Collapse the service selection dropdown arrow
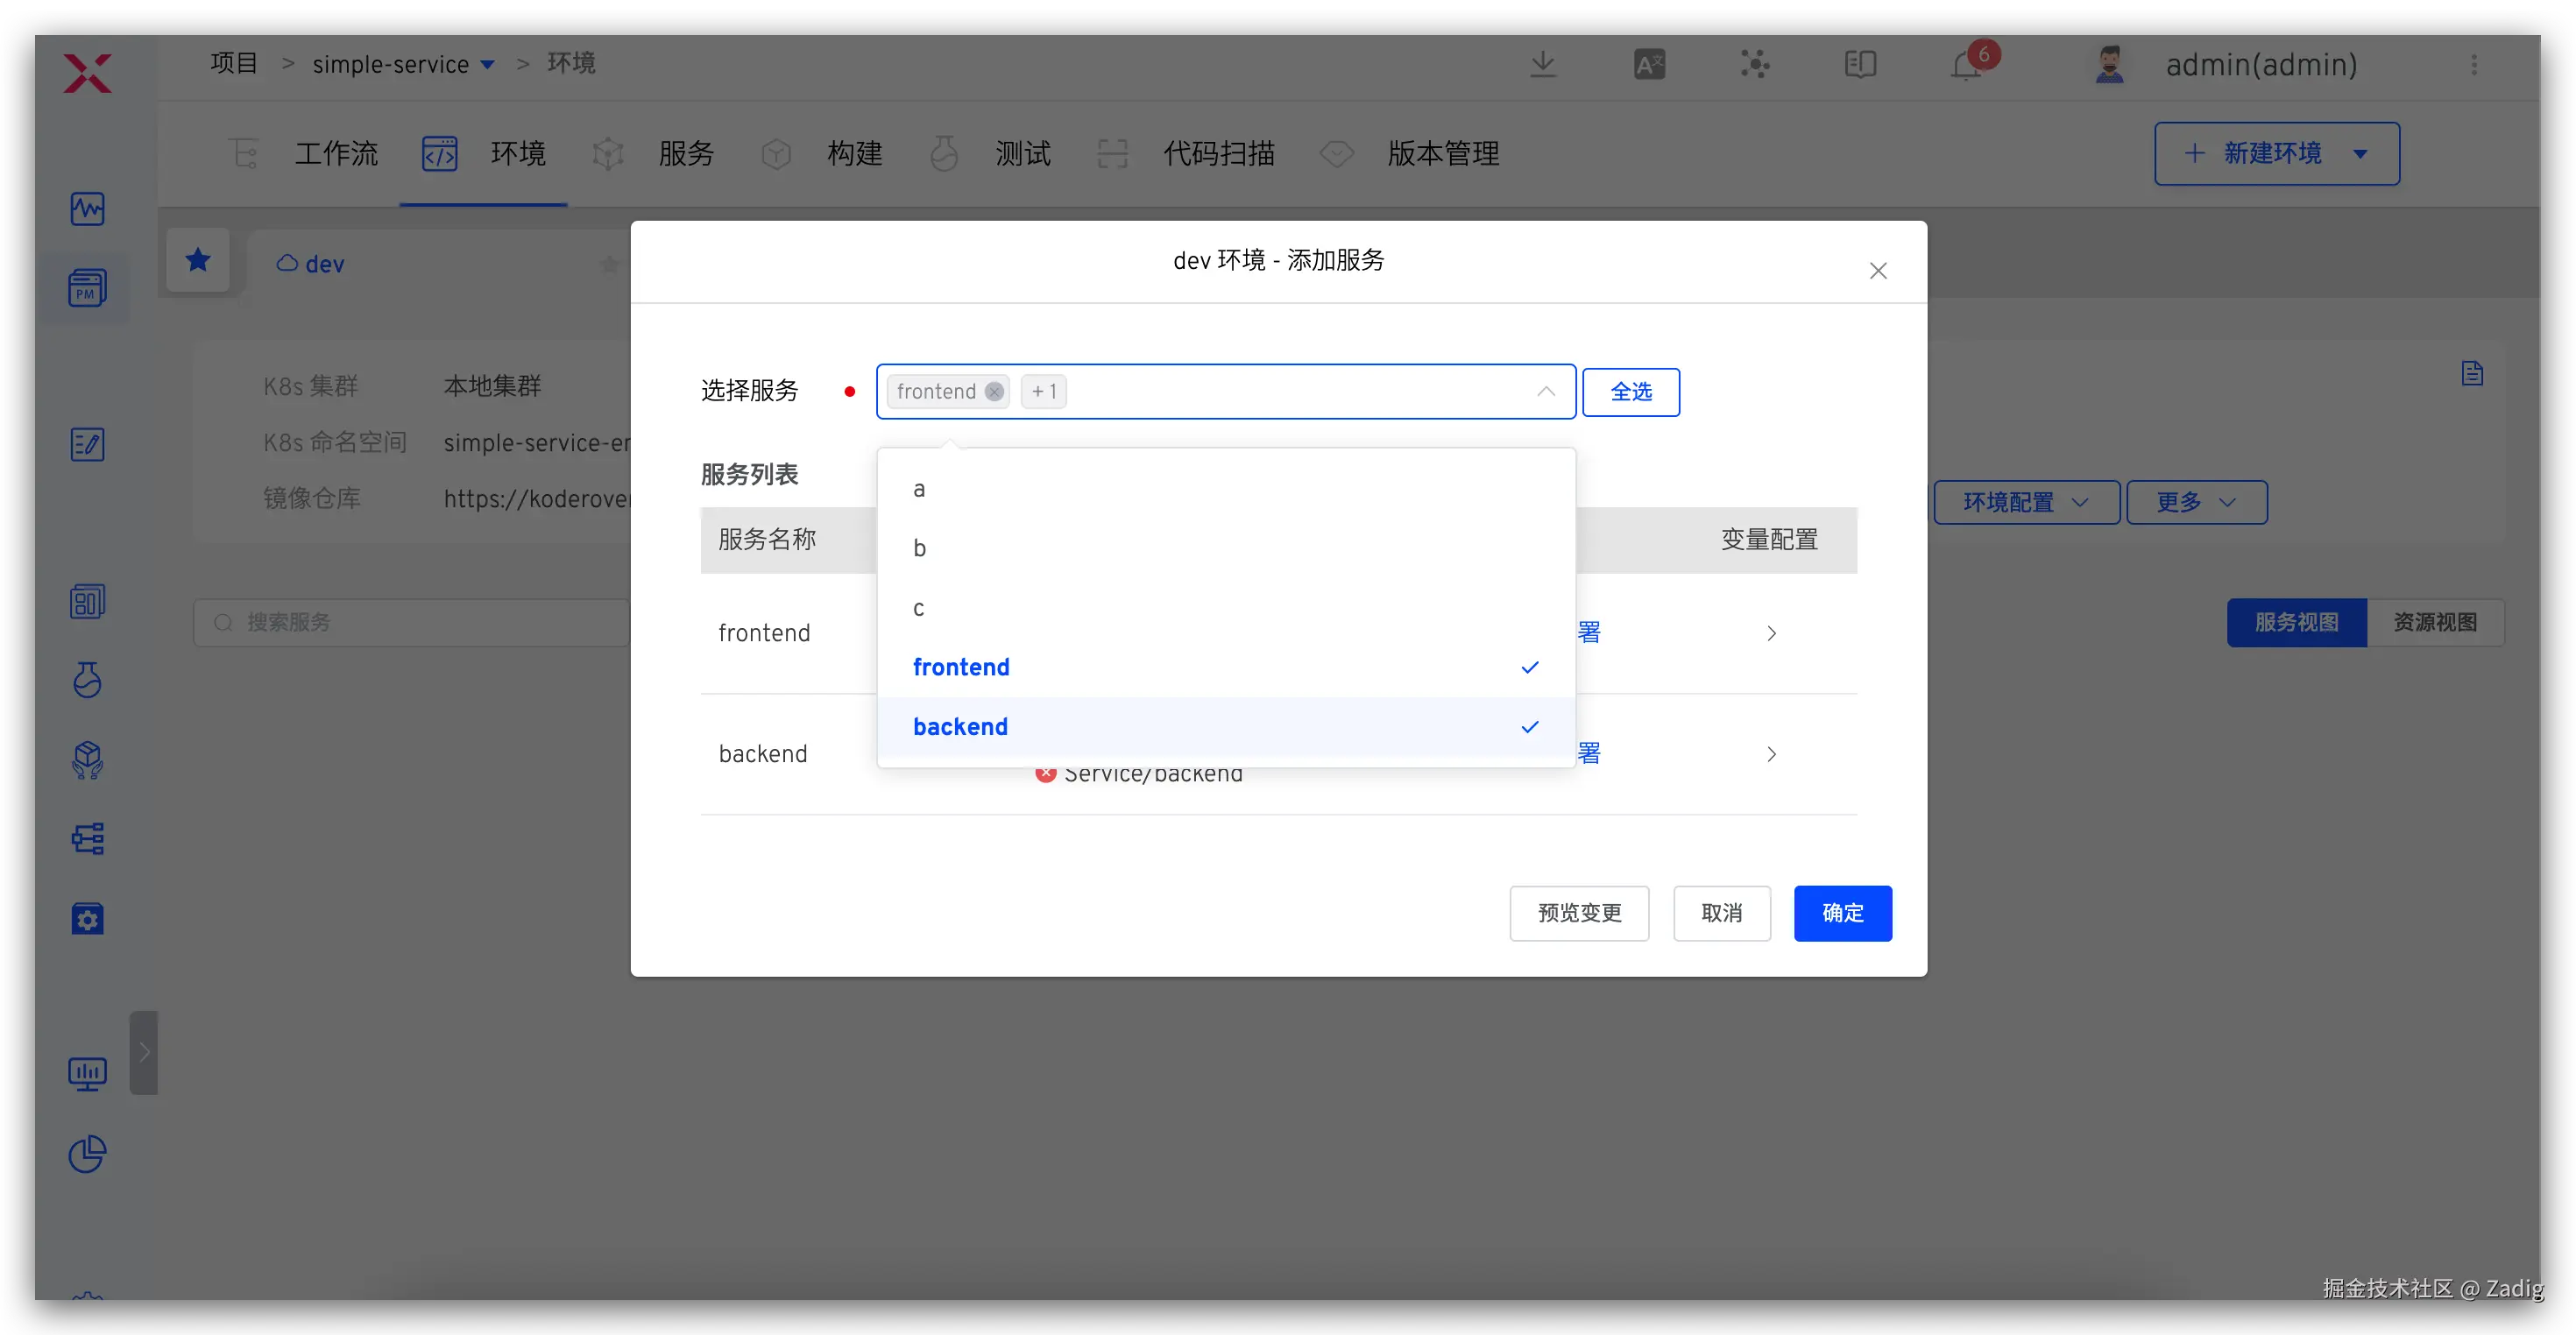The width and height of the screenshot is (2576, 1335). coord(1545,392)
